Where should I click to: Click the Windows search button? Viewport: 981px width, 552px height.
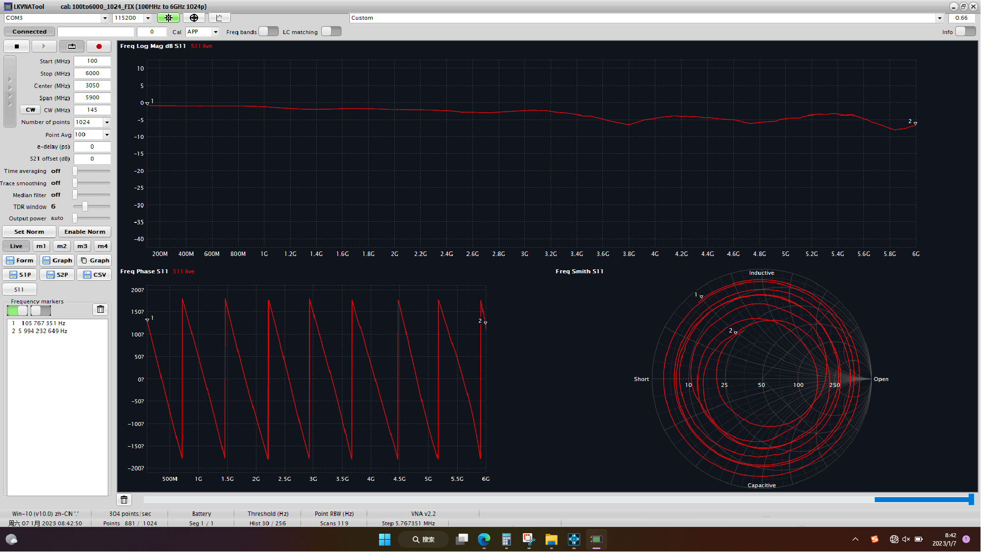tap(424, 539)
